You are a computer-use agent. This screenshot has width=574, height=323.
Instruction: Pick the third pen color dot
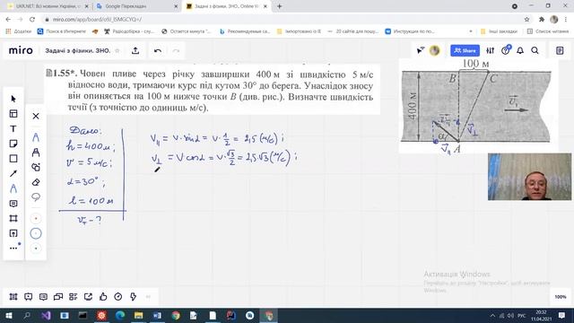coord(36,249)
